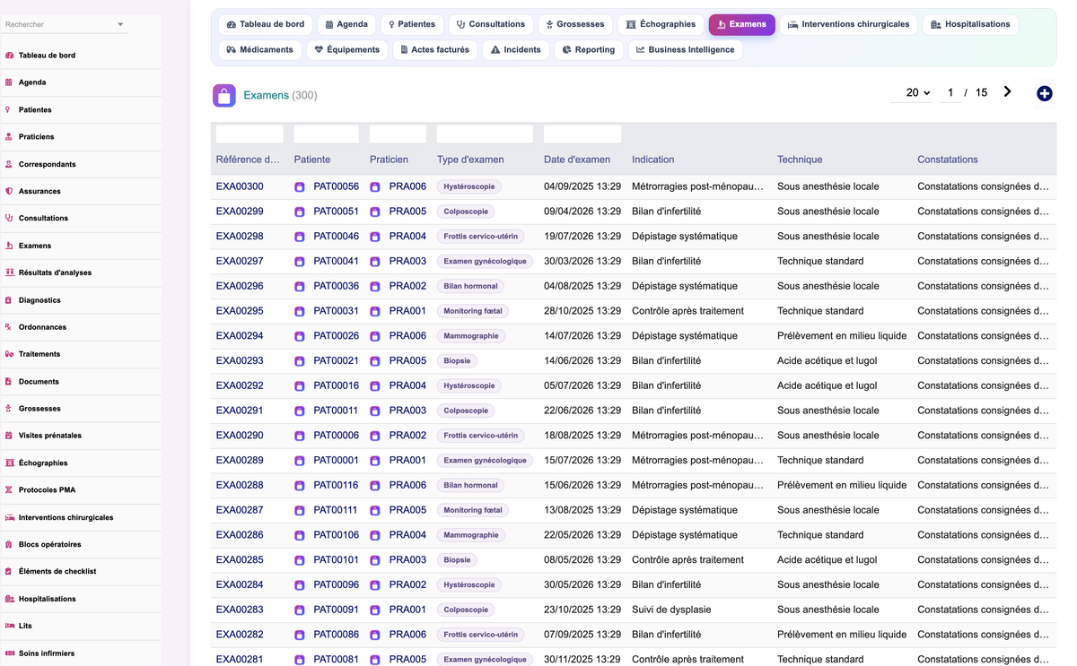
Task: Click the Assurances shield icon
Action: [x=9, y=192]
